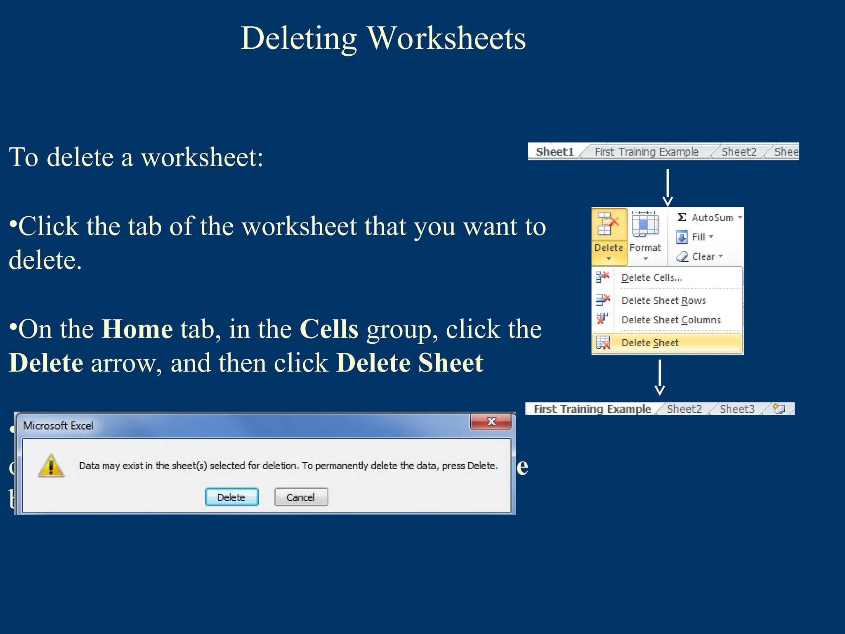Click the Format label in ribbon

645,248
